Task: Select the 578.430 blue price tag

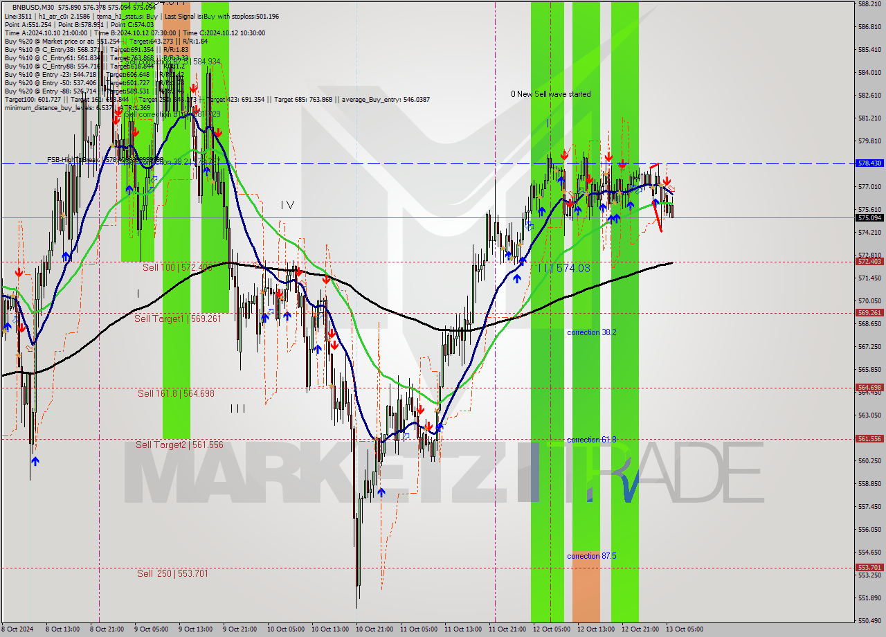Action: point(869,163)
